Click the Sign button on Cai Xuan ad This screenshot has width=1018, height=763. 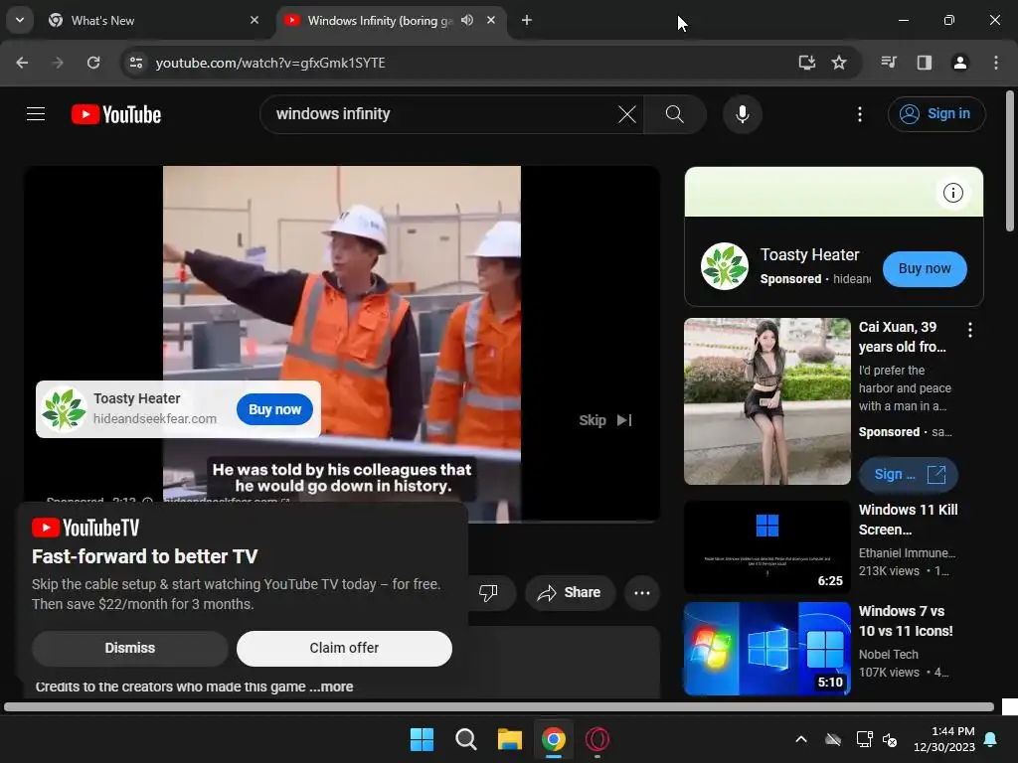pos(909,474)
